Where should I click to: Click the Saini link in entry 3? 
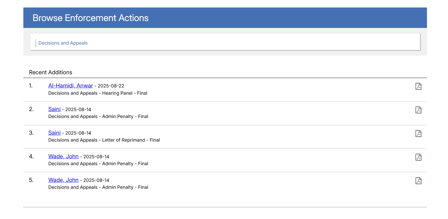(54, 133)
